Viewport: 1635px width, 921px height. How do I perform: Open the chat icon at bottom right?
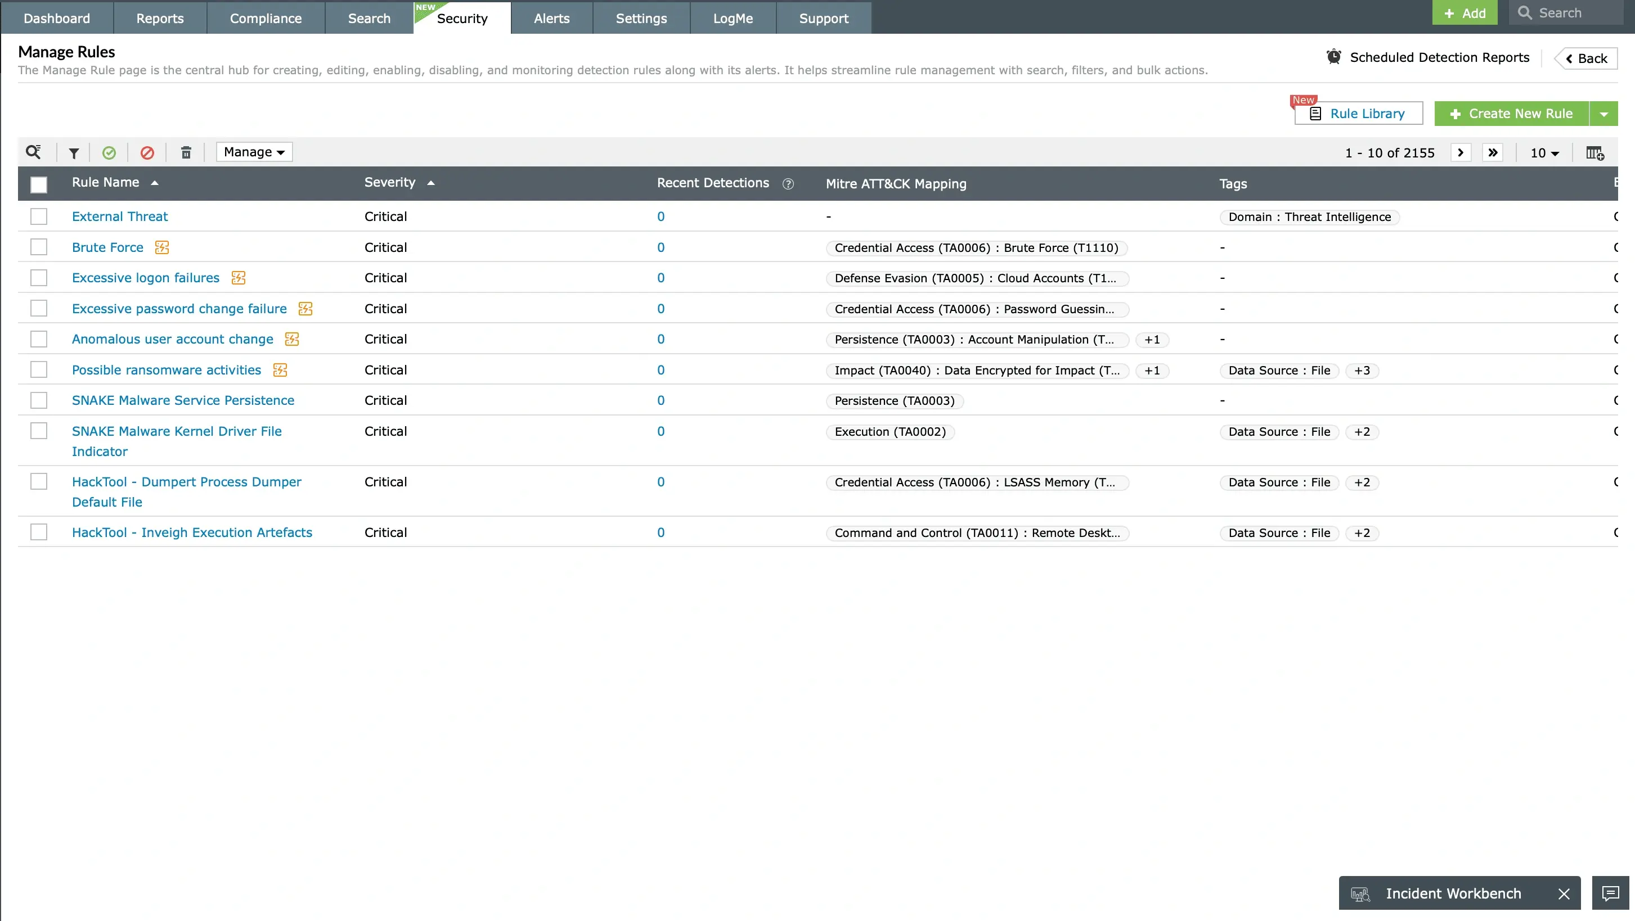(1610, 893)
